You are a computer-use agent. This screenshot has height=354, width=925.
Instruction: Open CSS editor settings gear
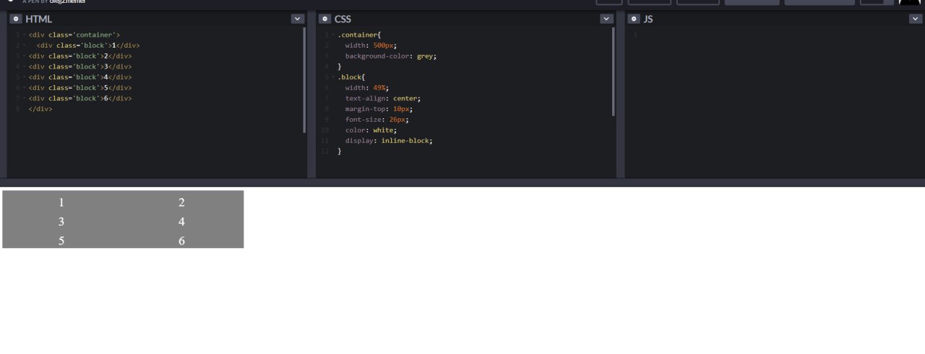pos(324,19)
